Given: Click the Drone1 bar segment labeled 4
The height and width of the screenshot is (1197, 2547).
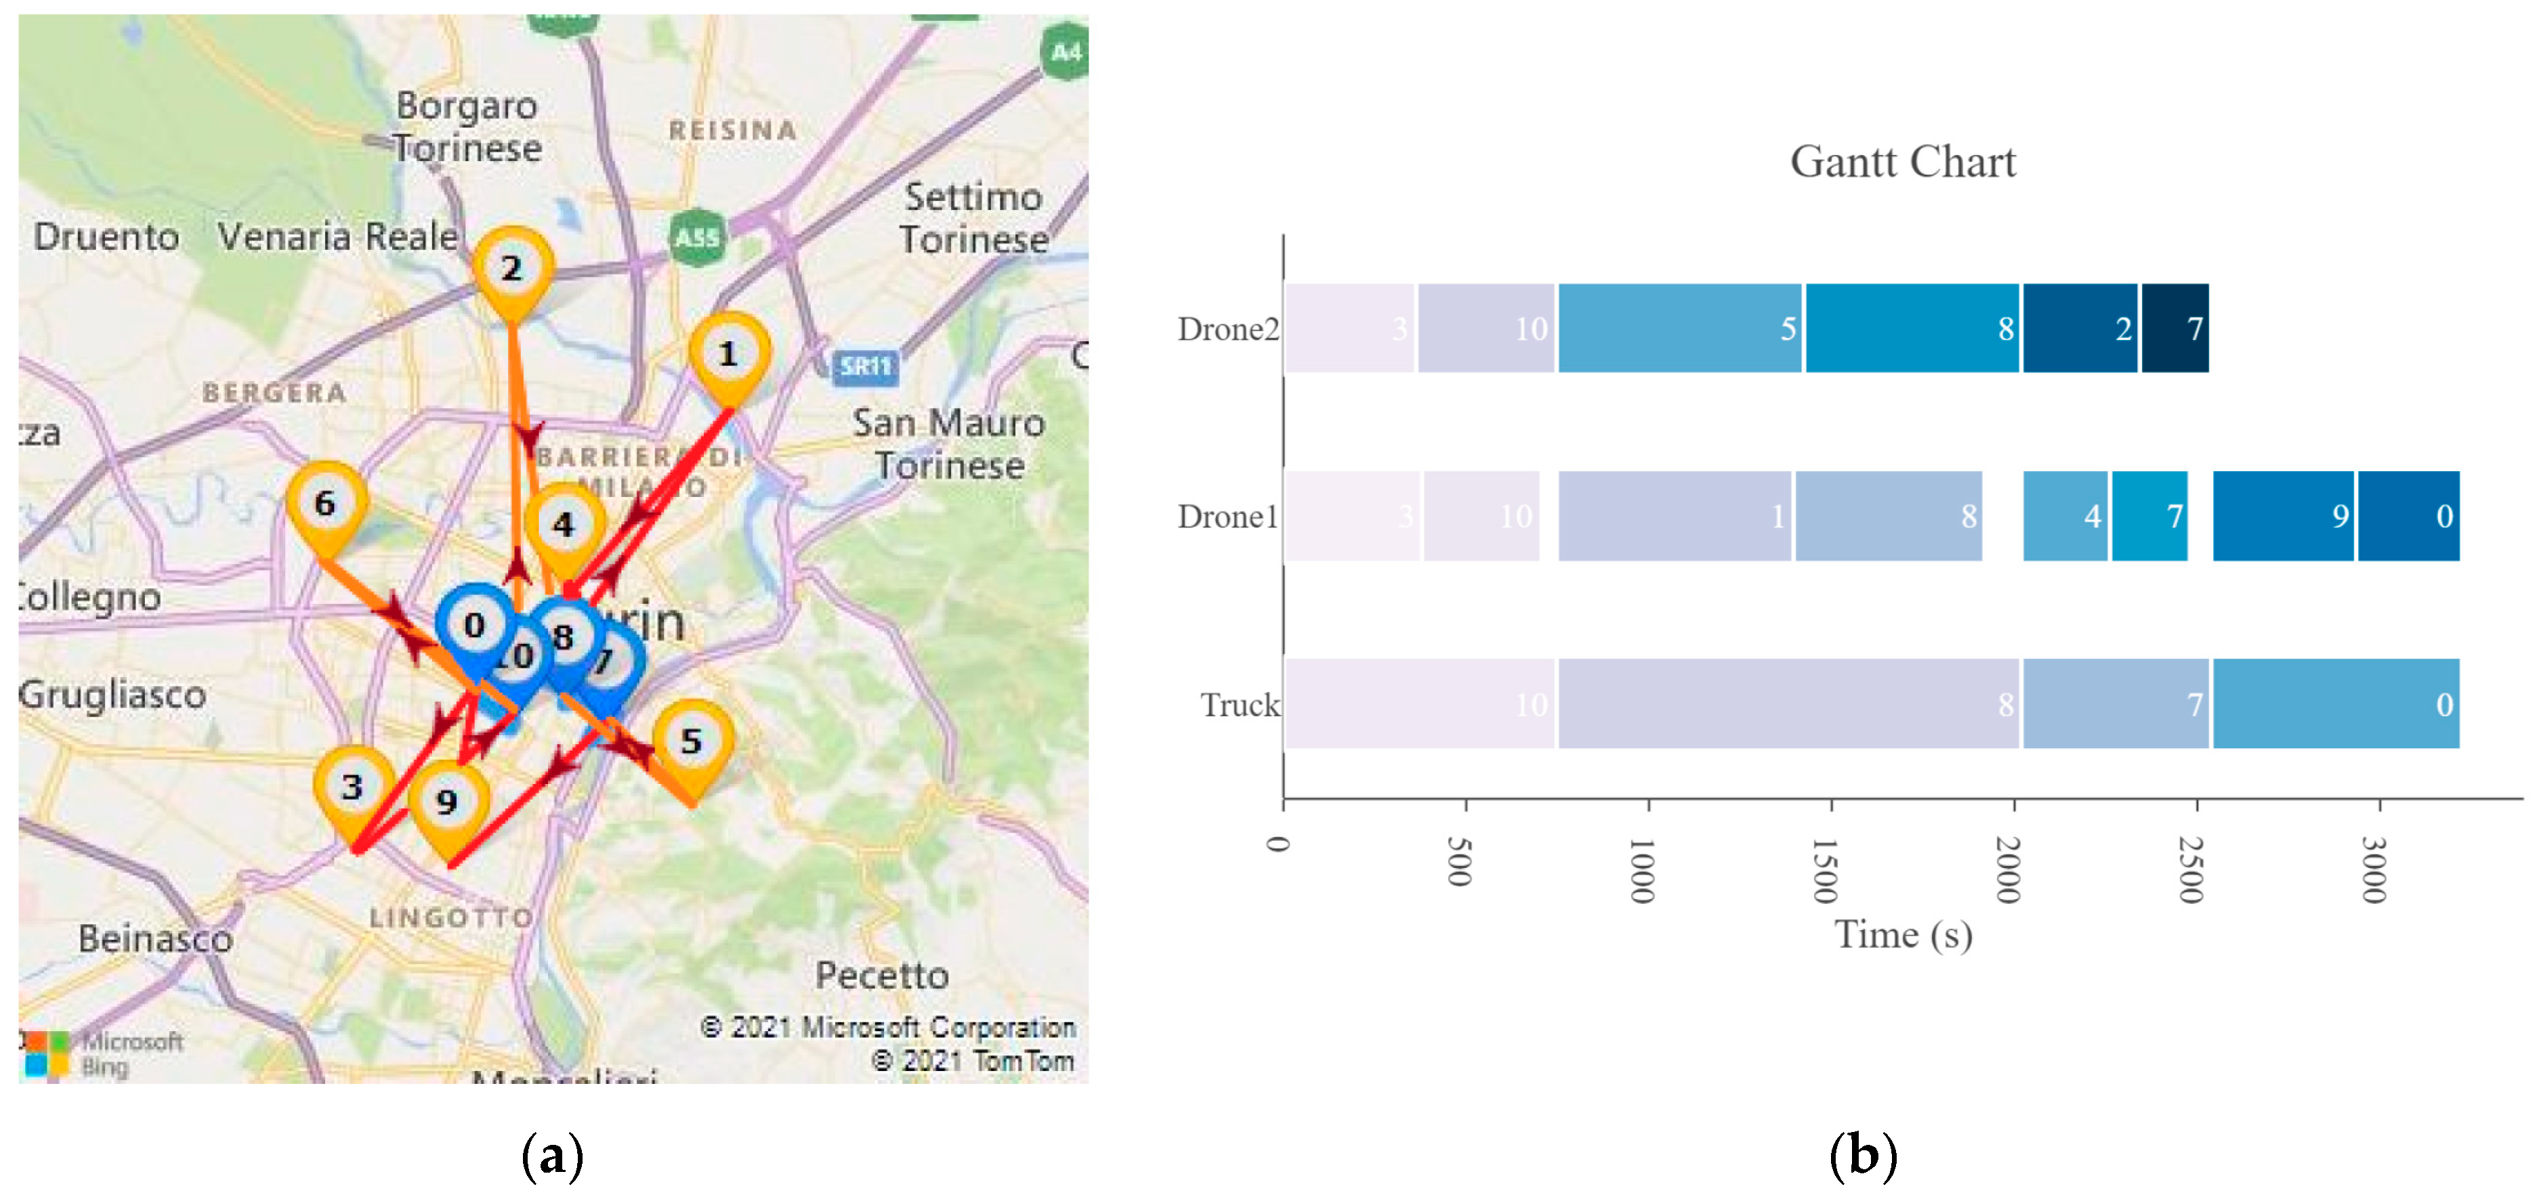Looking at the screenshot, I should (x=2065, y=516).
